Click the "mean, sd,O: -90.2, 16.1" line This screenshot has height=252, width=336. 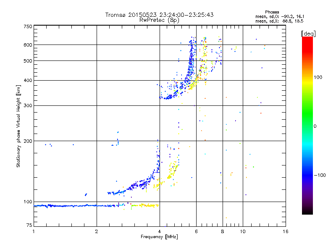point(280,16)
